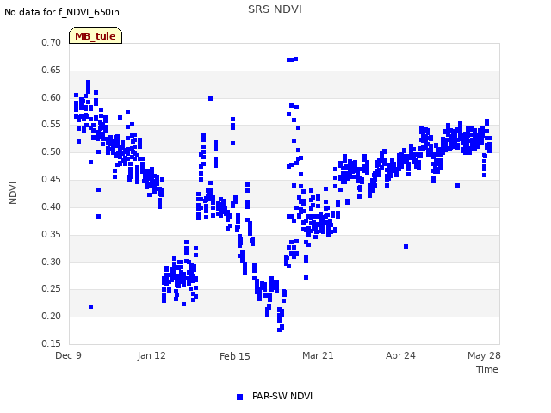Screen dimensions: 551x413
Task: Select the SRS NDVI chart title
Action: [275, 9]
